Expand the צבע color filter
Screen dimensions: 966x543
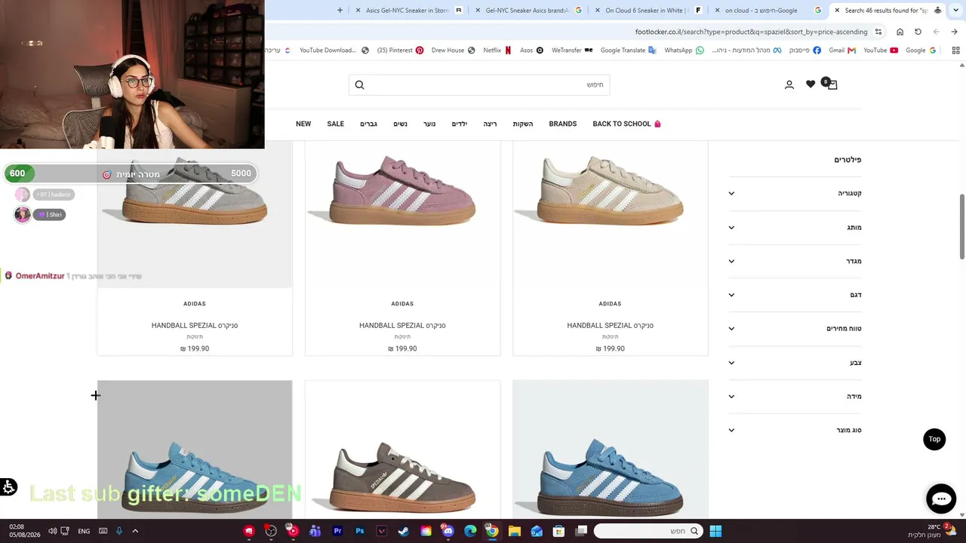[795, 363]
